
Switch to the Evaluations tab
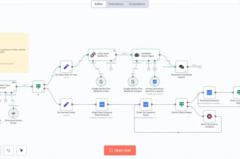click(137, 4)
